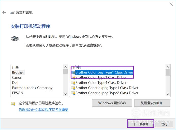Image resolution: width=176 pixels, height=130 pixels.
Task: Click 下一步(N) to continue
Action: click(140, 124)
